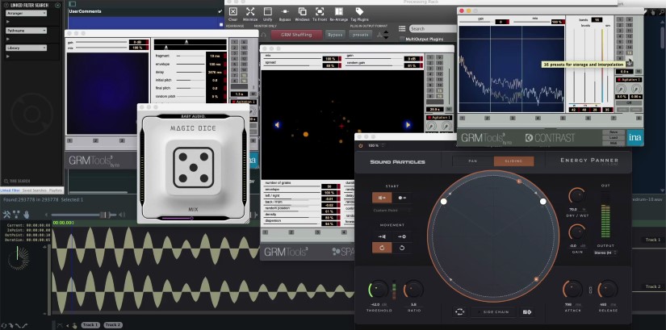The image size is (666, 330).
Task: Switch to the Pan tab
Action: [473, 161]
